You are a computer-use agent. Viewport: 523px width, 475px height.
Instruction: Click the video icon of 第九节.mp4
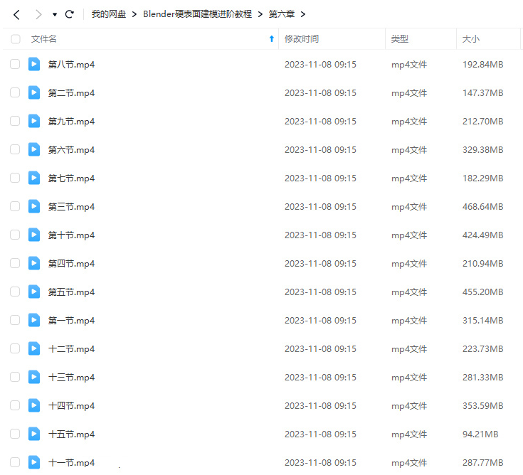pos(34,121)
